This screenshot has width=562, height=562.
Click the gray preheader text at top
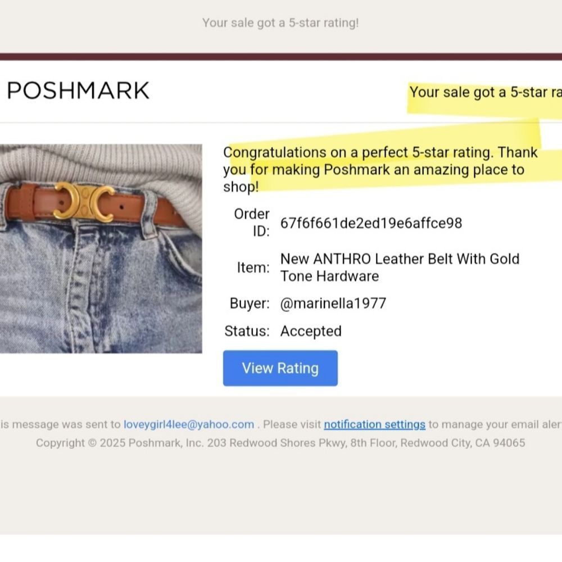(280, 23)
